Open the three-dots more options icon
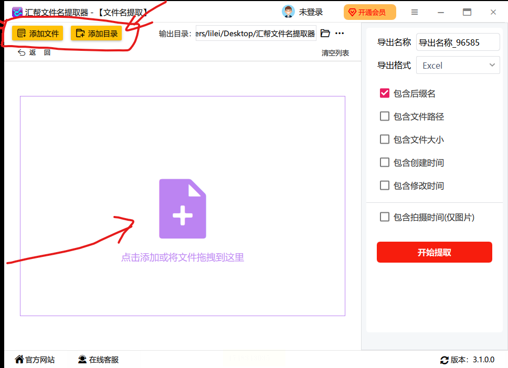 [x=340, y=34]
